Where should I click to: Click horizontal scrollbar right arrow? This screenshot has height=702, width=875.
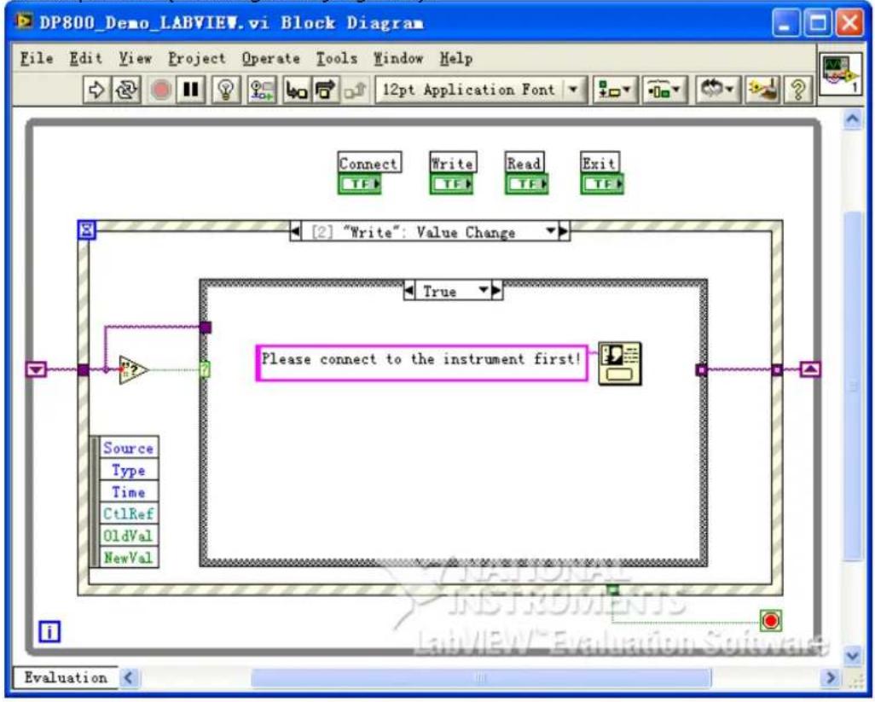tap(831, 678)
